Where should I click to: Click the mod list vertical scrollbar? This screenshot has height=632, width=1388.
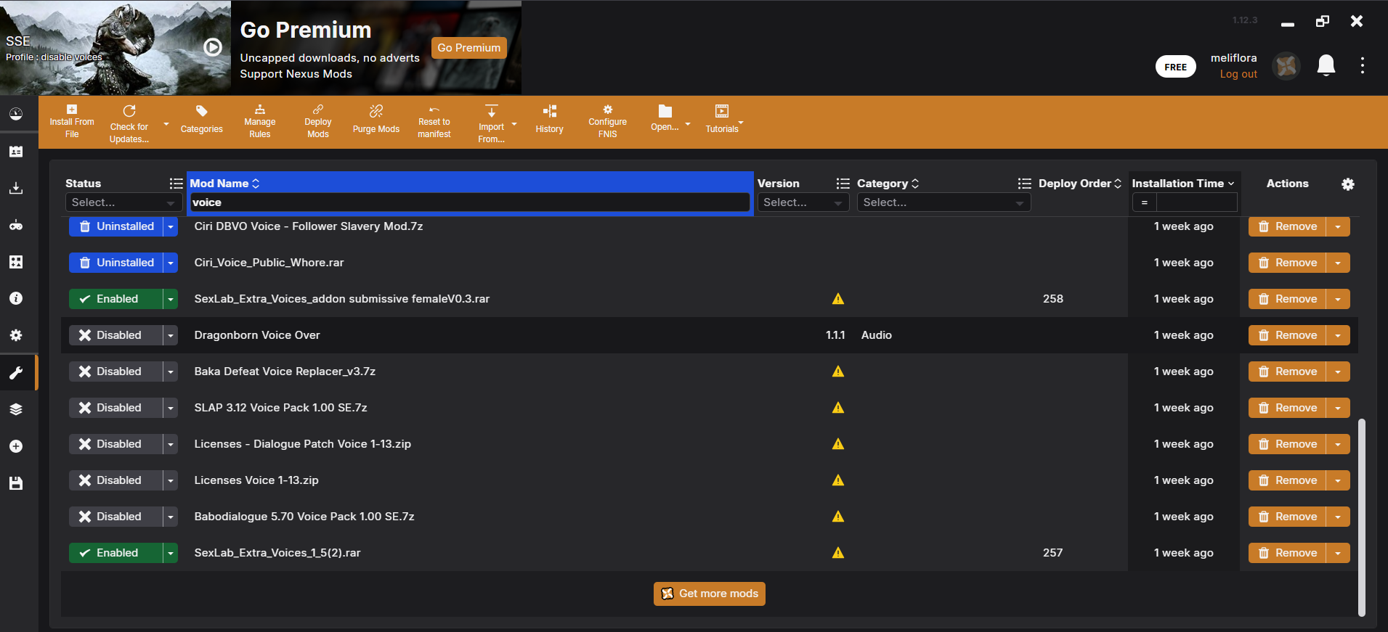pos(1361,517)
